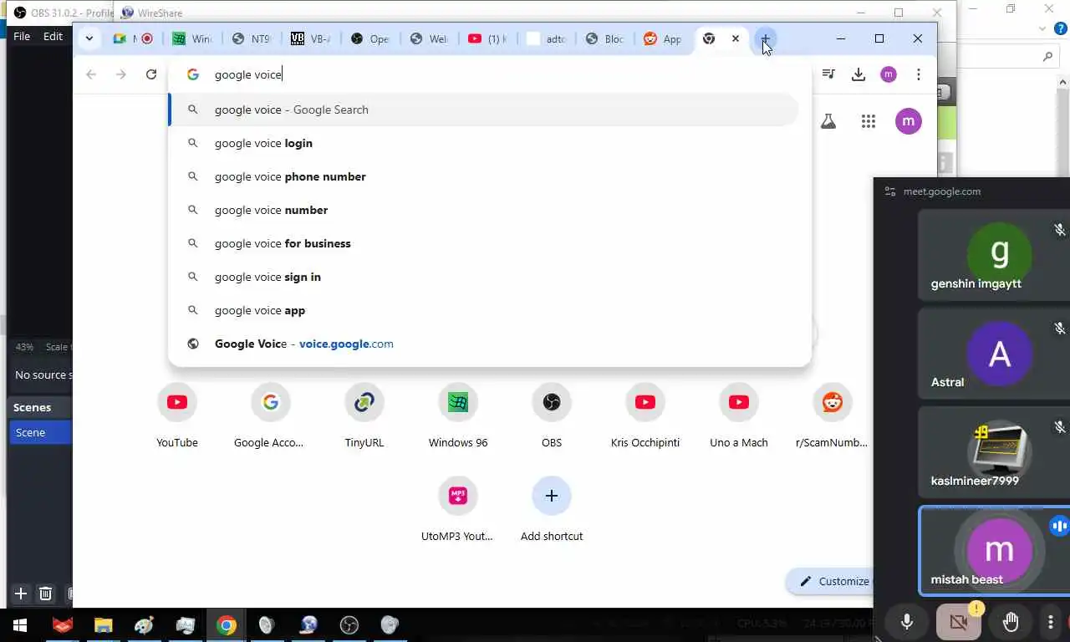Open OBS Edit menu

(x=53, y=36)
